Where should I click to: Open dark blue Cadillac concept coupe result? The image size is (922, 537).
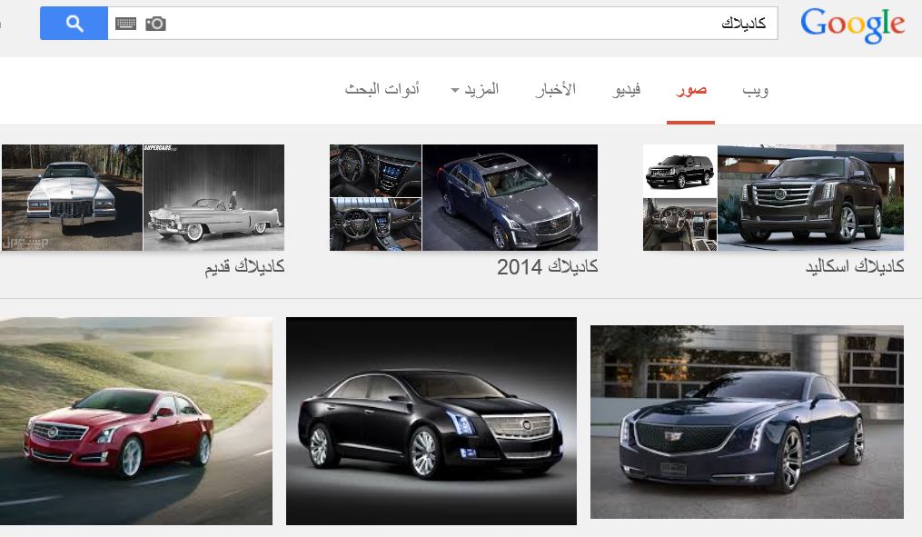(747, 422)
